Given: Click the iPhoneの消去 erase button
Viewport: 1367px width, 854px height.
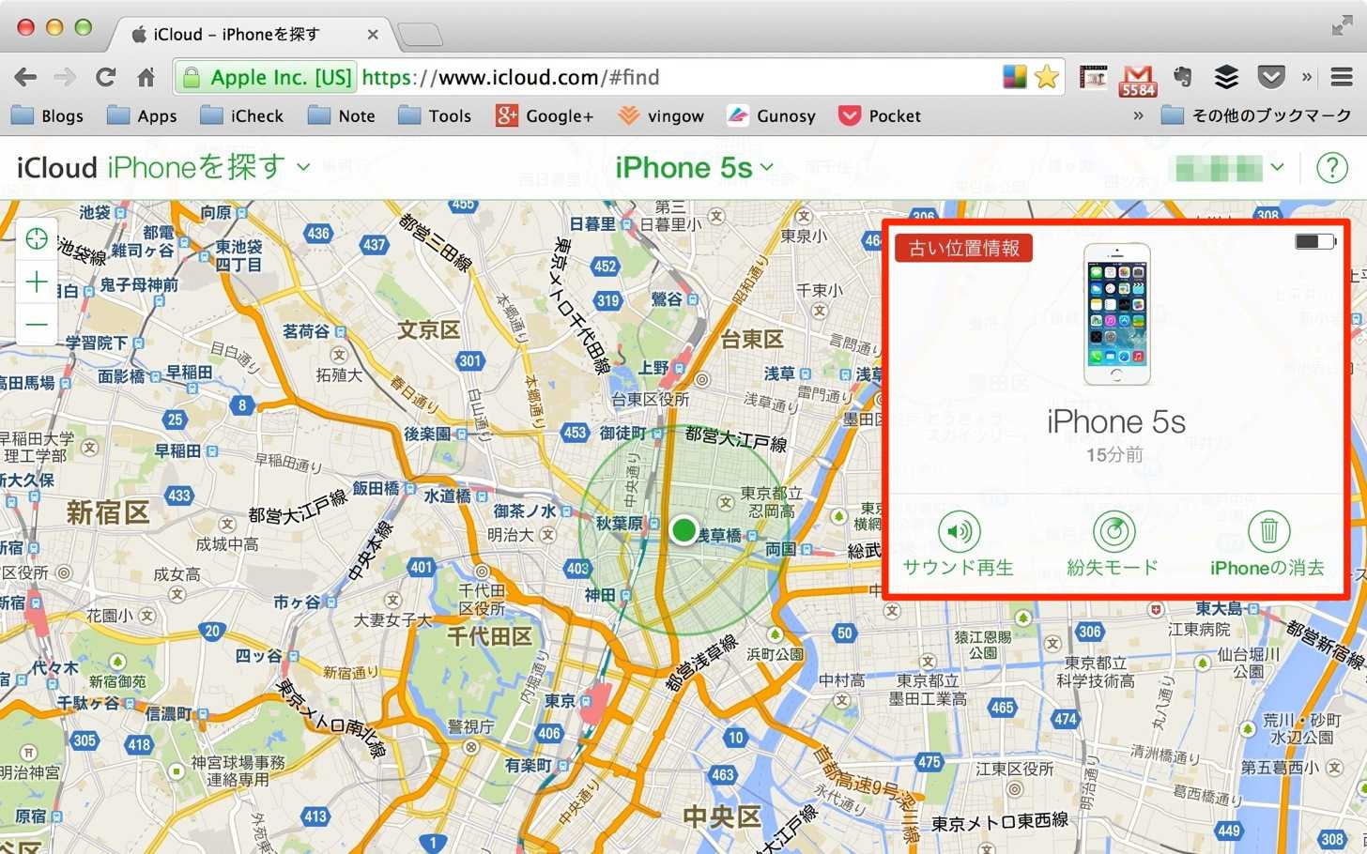Looking at the screenshot, I should 1267,544.
